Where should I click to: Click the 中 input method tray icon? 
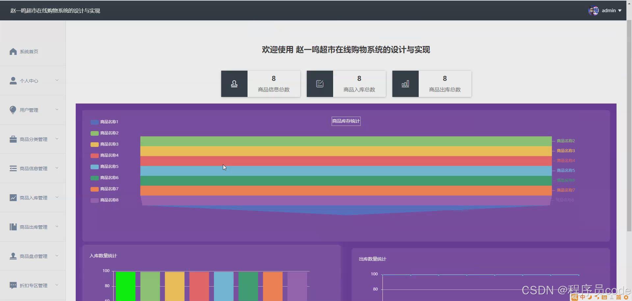click(x=583, y=297)
